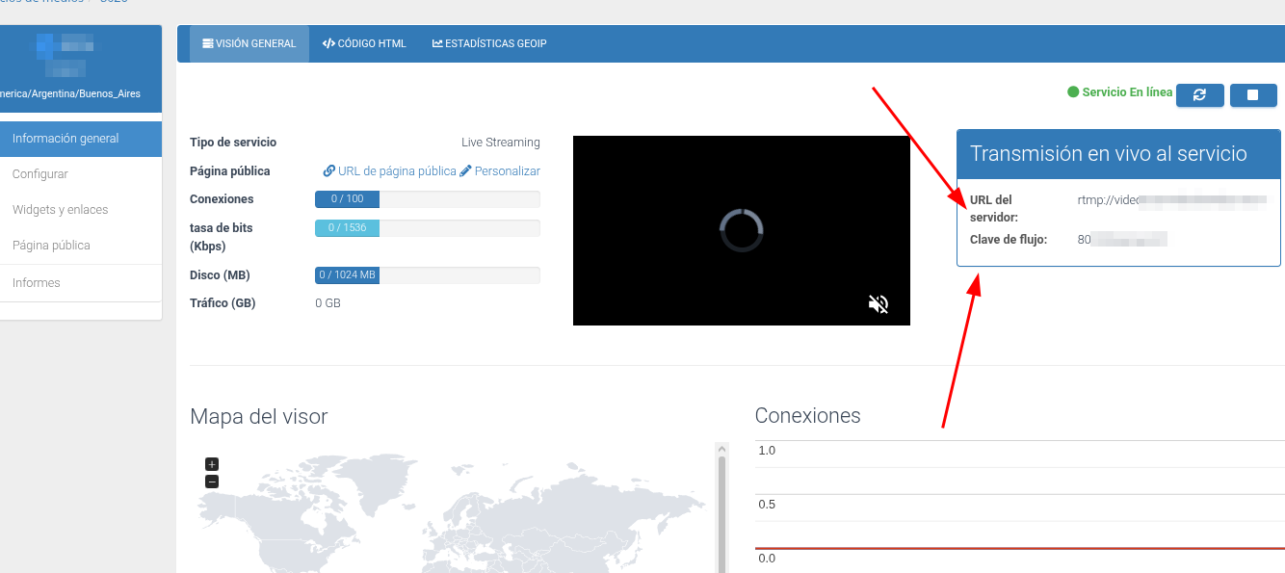Zoom in on the viewer map
This screenshot has height=573, width=1285.
click(x=212, y=464)
